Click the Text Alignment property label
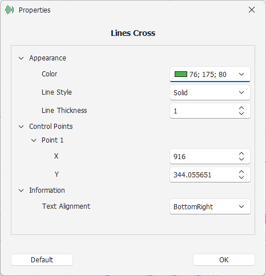This screenshot has height=276, width=266. 66,206
